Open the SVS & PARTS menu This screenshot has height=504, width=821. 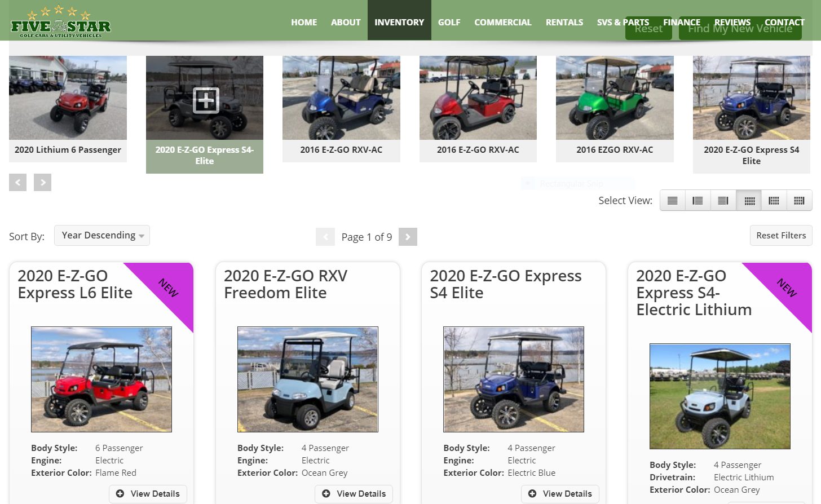coord(623,22)
